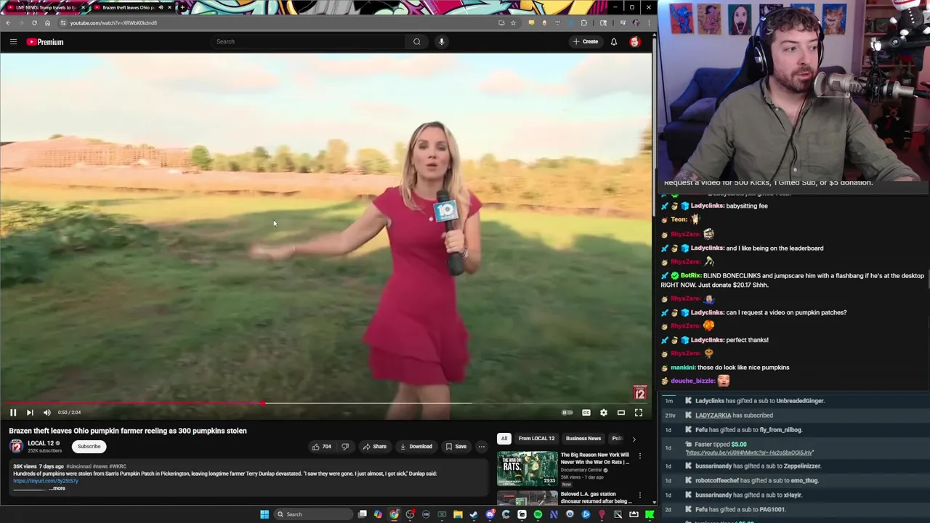Dislike this video

[x=345, y=447]
